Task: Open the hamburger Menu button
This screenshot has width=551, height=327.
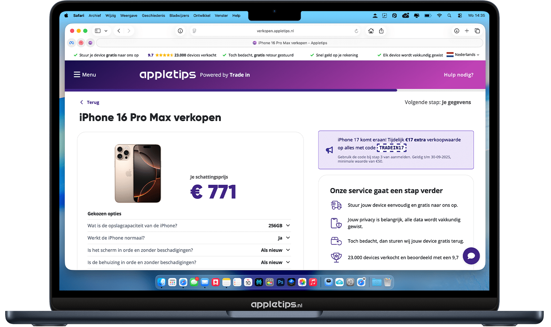Action: (x=85, y=75)
